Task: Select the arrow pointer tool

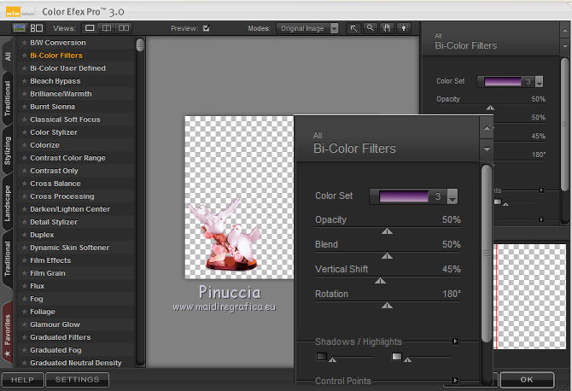Action: point(354,28)
